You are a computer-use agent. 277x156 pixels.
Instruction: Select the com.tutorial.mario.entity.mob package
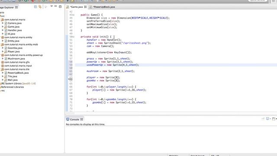point(21,44)
